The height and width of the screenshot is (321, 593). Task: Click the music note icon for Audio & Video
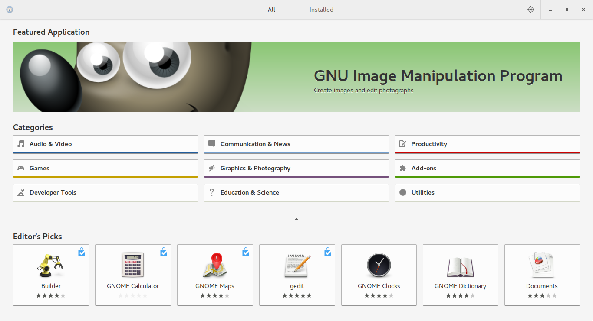[21, 144]
